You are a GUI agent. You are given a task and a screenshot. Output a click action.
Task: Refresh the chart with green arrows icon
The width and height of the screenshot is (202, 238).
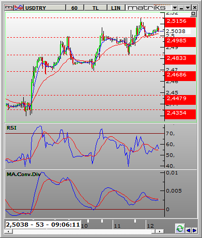(x=180, y=228)
